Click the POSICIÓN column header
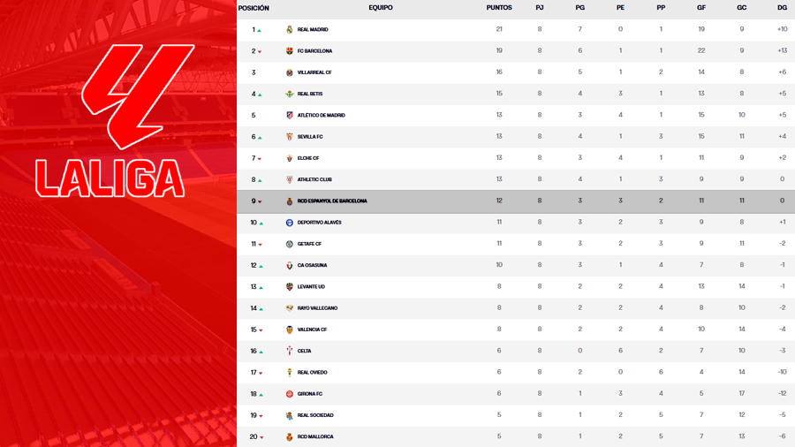This screenshot has height=447, width=795. coord(254,8)
